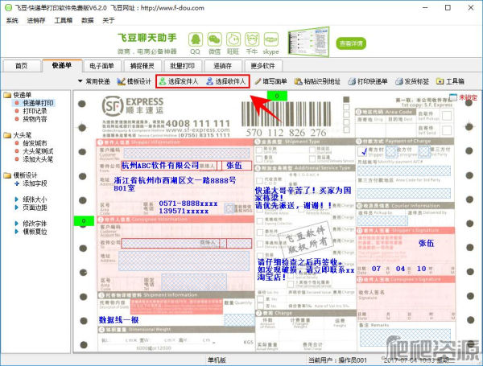Click the QQ chat icon in banner
Screen dimensions: 483x366
[x=196, y=39]
